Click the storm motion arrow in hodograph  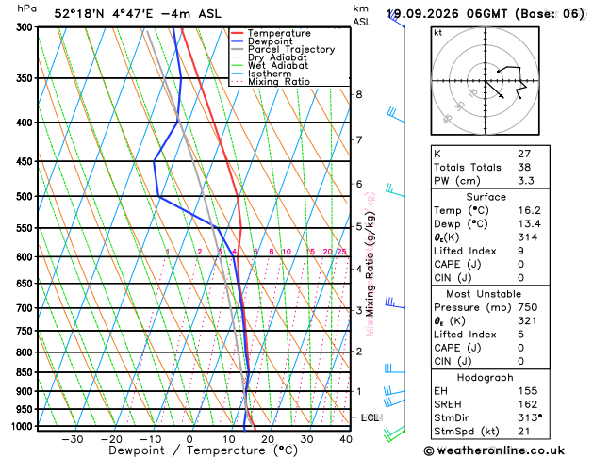click(495, 90)
